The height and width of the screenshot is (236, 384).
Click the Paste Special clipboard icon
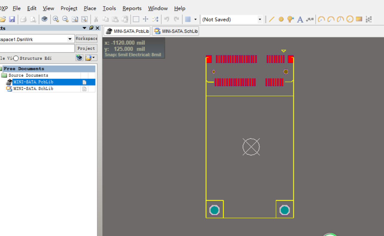125,19
